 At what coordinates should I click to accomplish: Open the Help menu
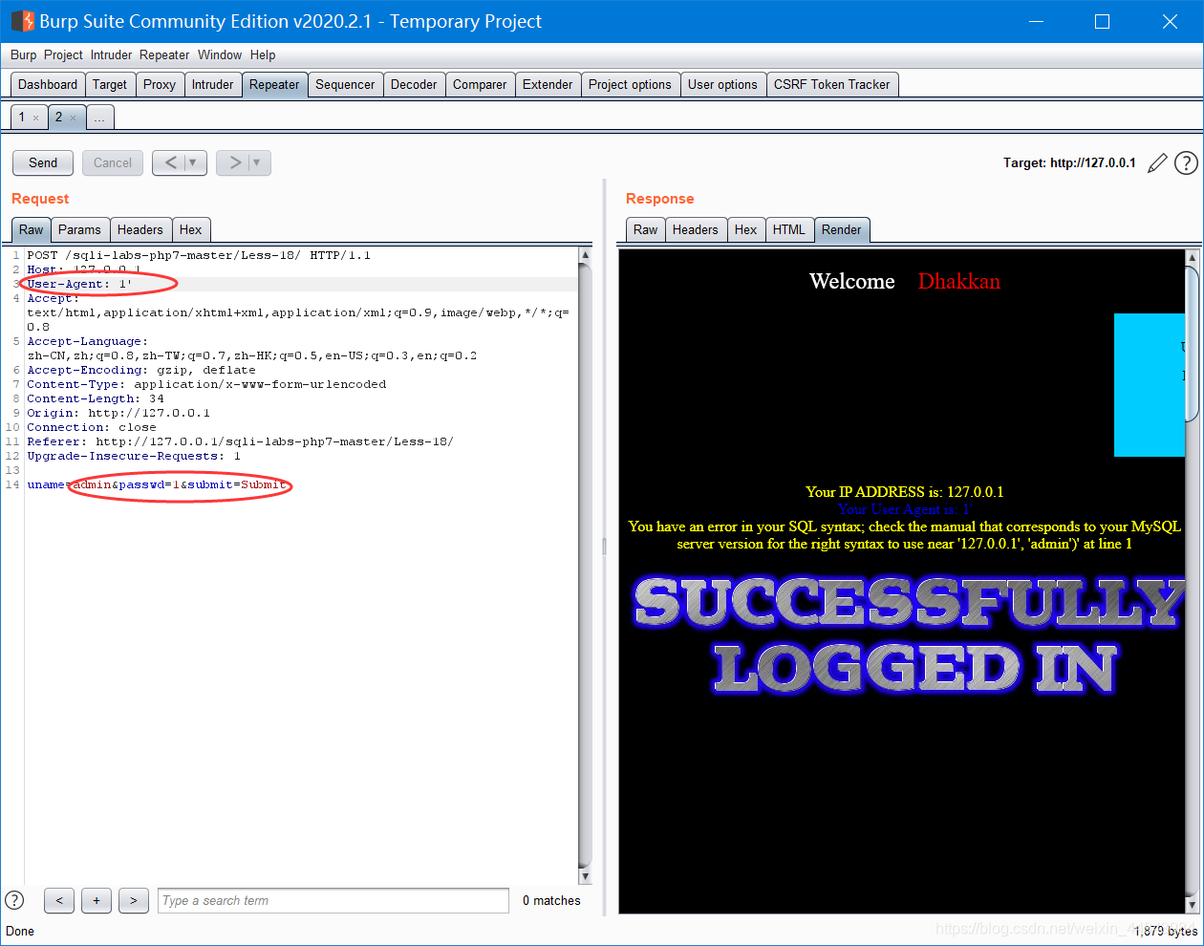coord(263,54)
